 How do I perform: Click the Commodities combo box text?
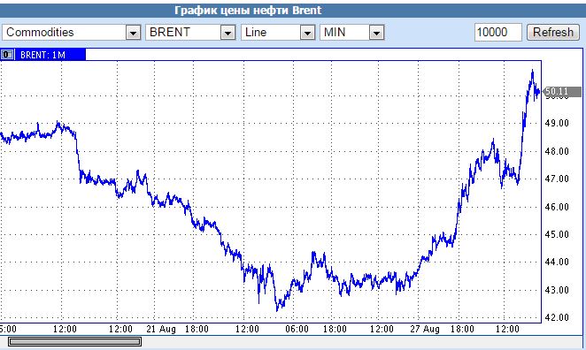coord(40,33)
